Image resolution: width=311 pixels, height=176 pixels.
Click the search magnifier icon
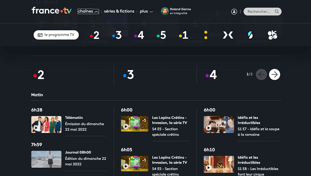coord(277,12)
